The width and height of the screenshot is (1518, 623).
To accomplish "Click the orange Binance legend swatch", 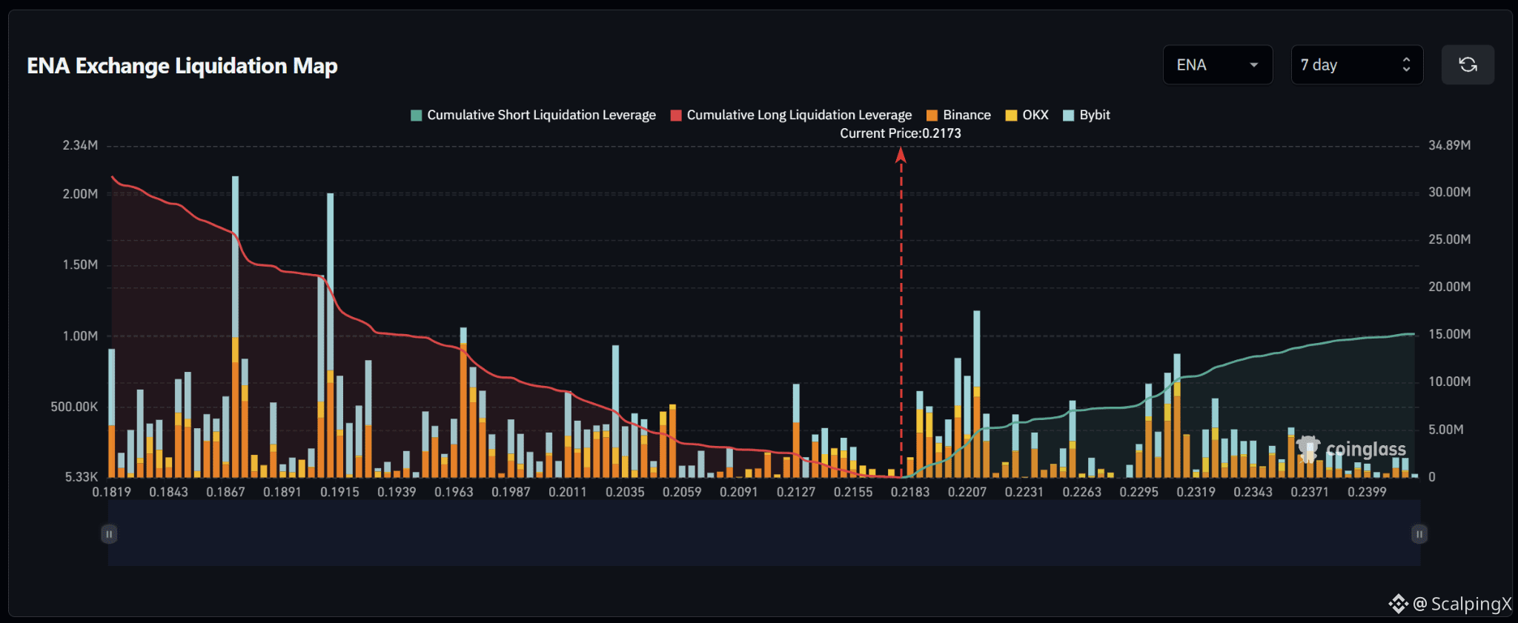I will coord(932,116).
